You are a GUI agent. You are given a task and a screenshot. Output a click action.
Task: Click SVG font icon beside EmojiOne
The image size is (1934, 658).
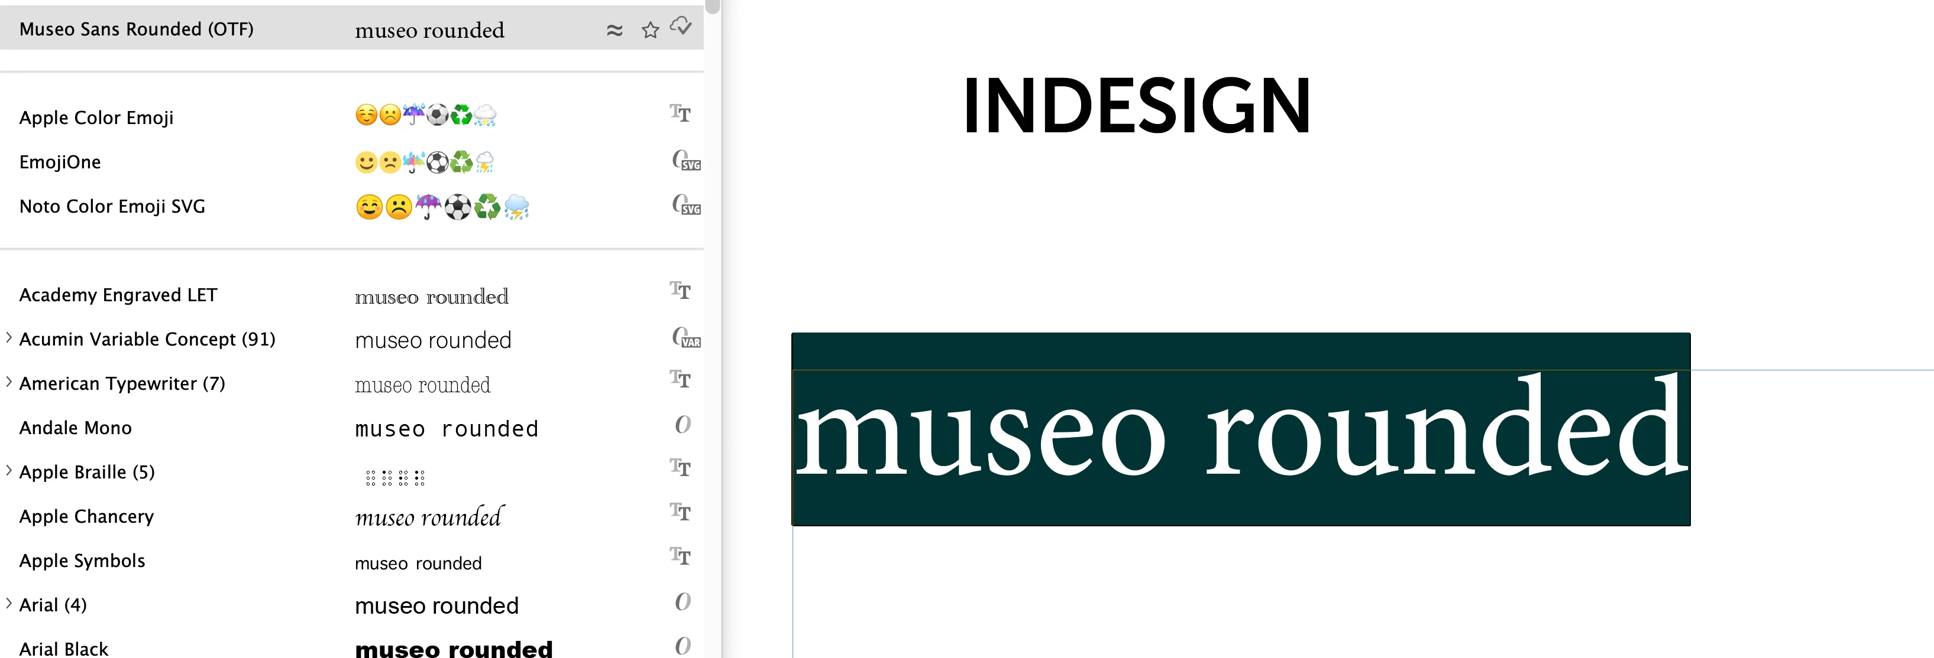pos(685,161)
